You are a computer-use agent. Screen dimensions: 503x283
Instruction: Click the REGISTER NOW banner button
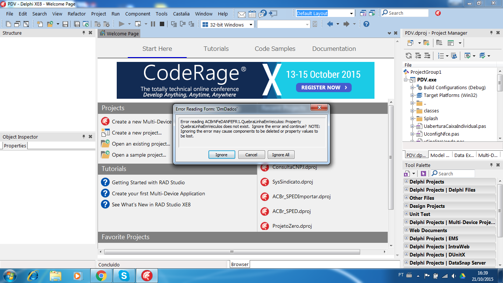pos(324,88)
